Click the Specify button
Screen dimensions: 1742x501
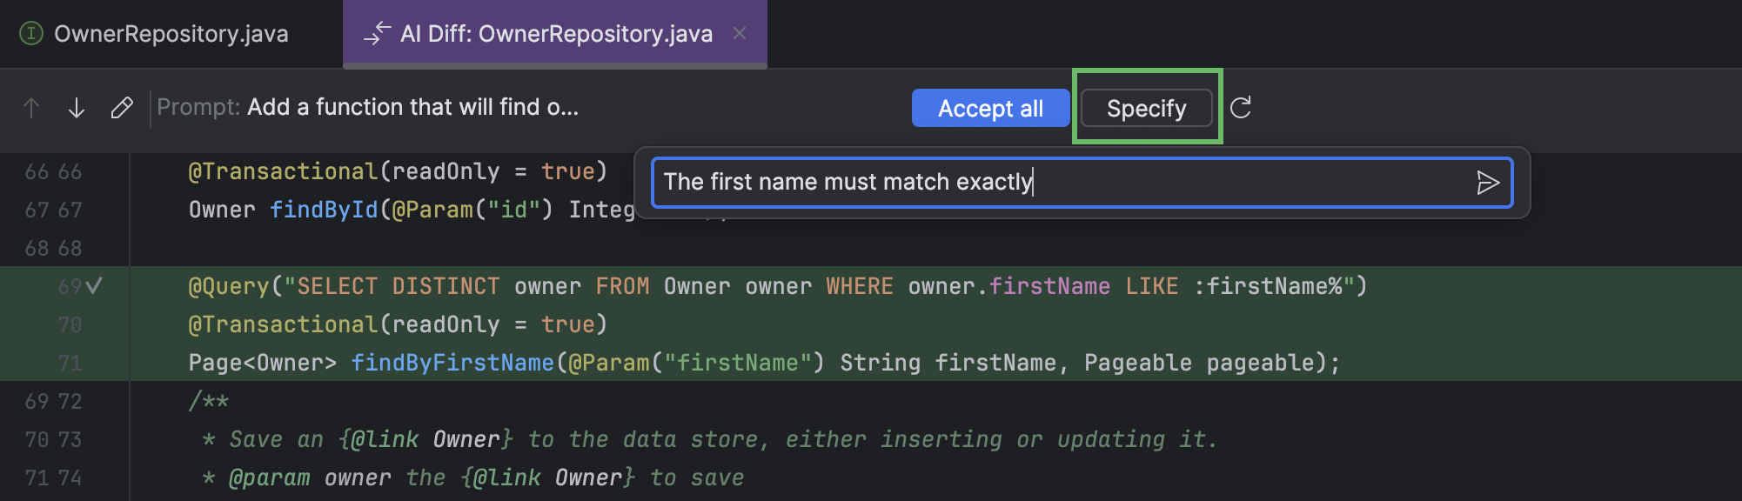(x=1146, y=109)
